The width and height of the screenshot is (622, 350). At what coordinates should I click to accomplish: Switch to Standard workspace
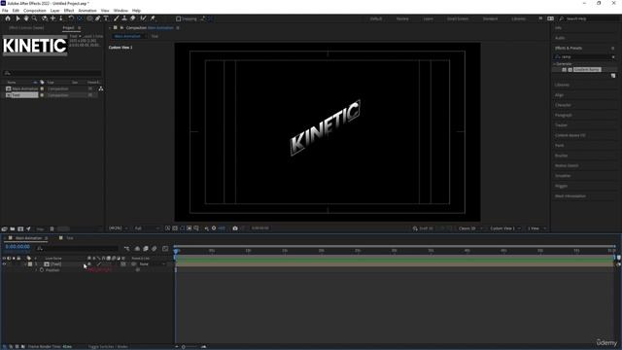(x=490, y=18)
